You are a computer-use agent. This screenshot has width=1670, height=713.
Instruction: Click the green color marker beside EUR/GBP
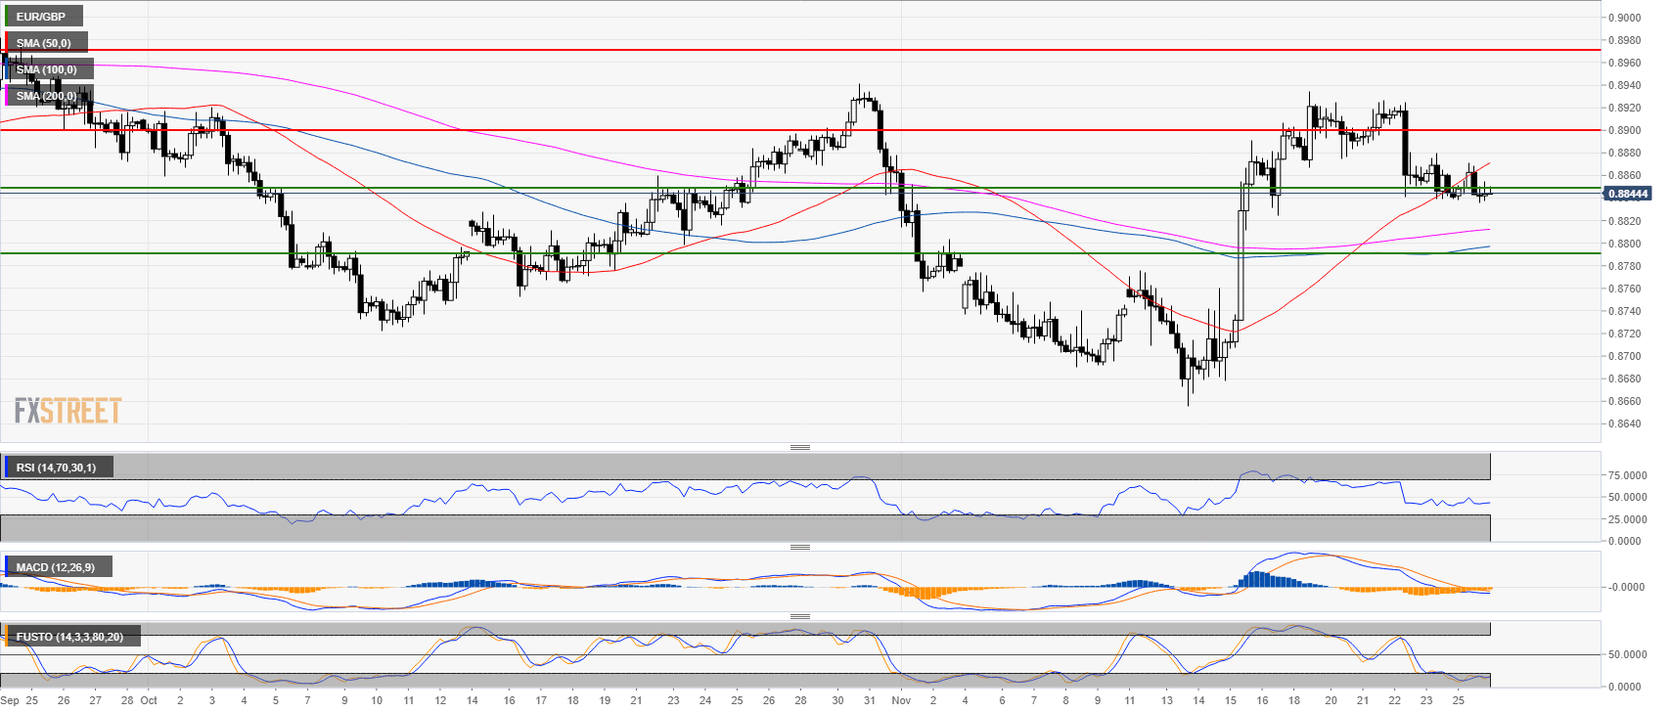tap(5, 17)
